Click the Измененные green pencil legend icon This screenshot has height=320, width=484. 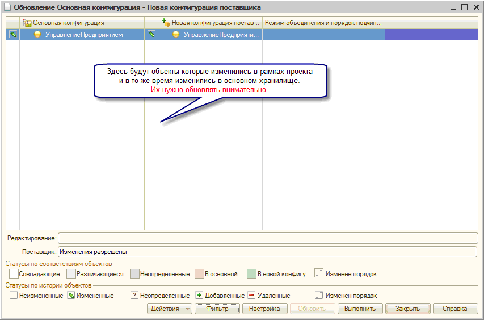click(71, 296)
